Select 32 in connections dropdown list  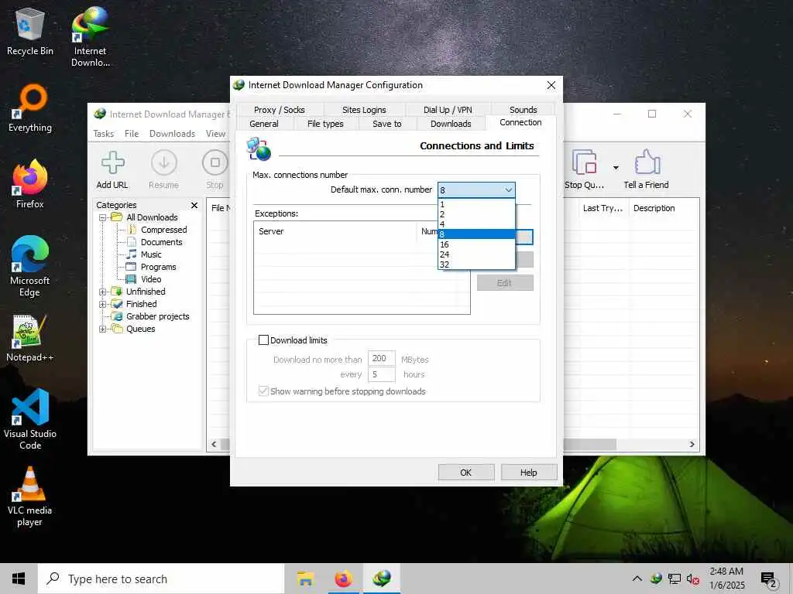tap(476, 265)
